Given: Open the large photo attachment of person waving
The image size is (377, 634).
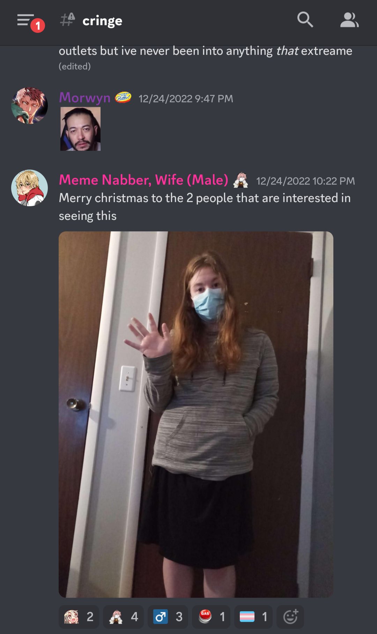Looking at the screenshot, I should [196, 414].
